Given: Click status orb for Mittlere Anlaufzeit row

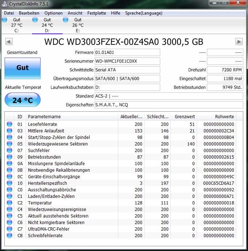Looking at the screenshot, I should (x=9, y=131).
